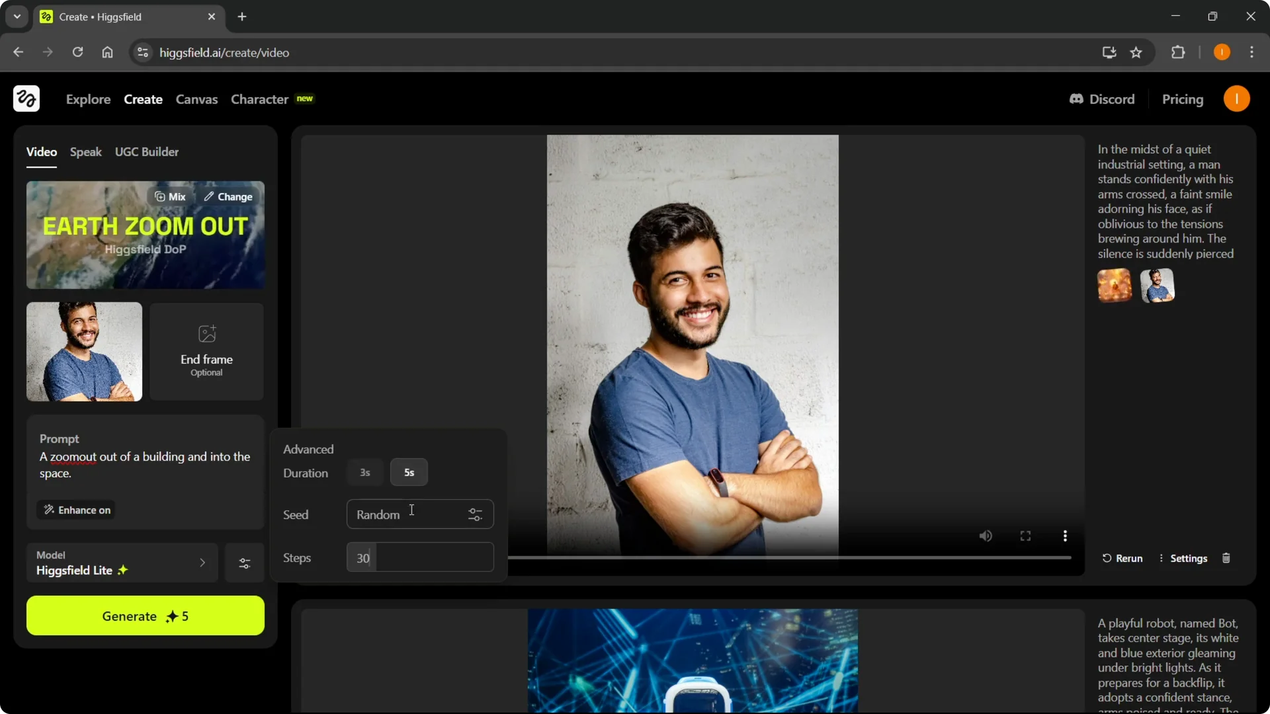The width and height of the screenshot is (1270, 714).
Task: Open model advanced settings sliders icon
Action: pyautogui.click(x=243, y=563)
